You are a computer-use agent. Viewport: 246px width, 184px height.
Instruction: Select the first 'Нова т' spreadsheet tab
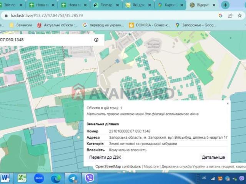[41, 5]
